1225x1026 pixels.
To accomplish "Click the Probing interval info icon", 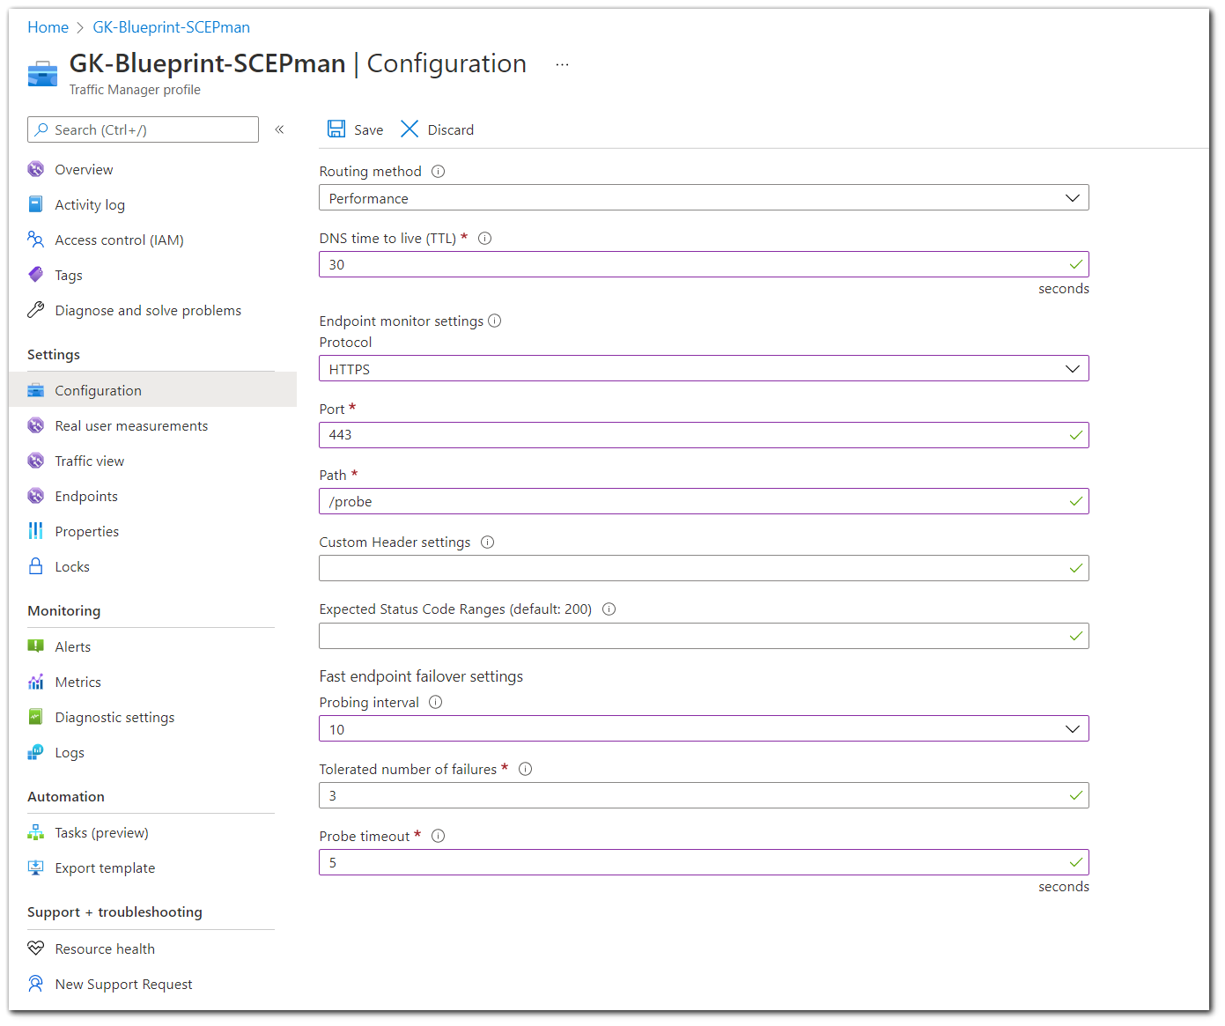I will coord(435,703).
